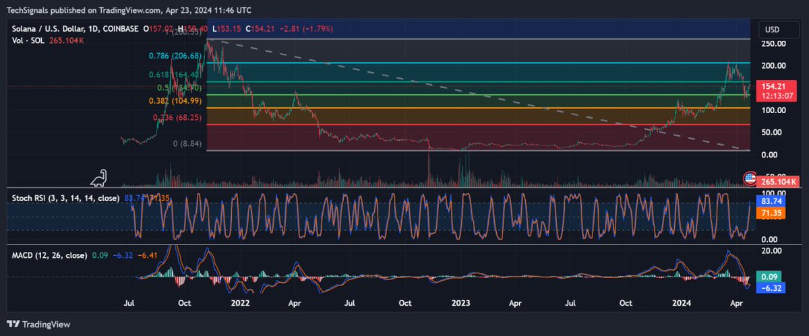This screenshot has height=336, width=809.
Task: Select the cyan 0.786 Fibonacci level line
Action: point(479,63)
